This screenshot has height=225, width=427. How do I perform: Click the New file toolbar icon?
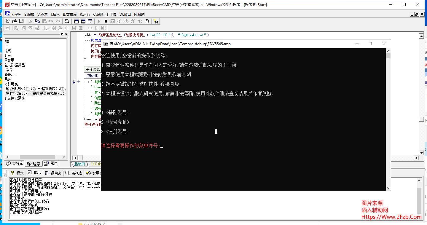pyautogui.click(x=8, y=21)
